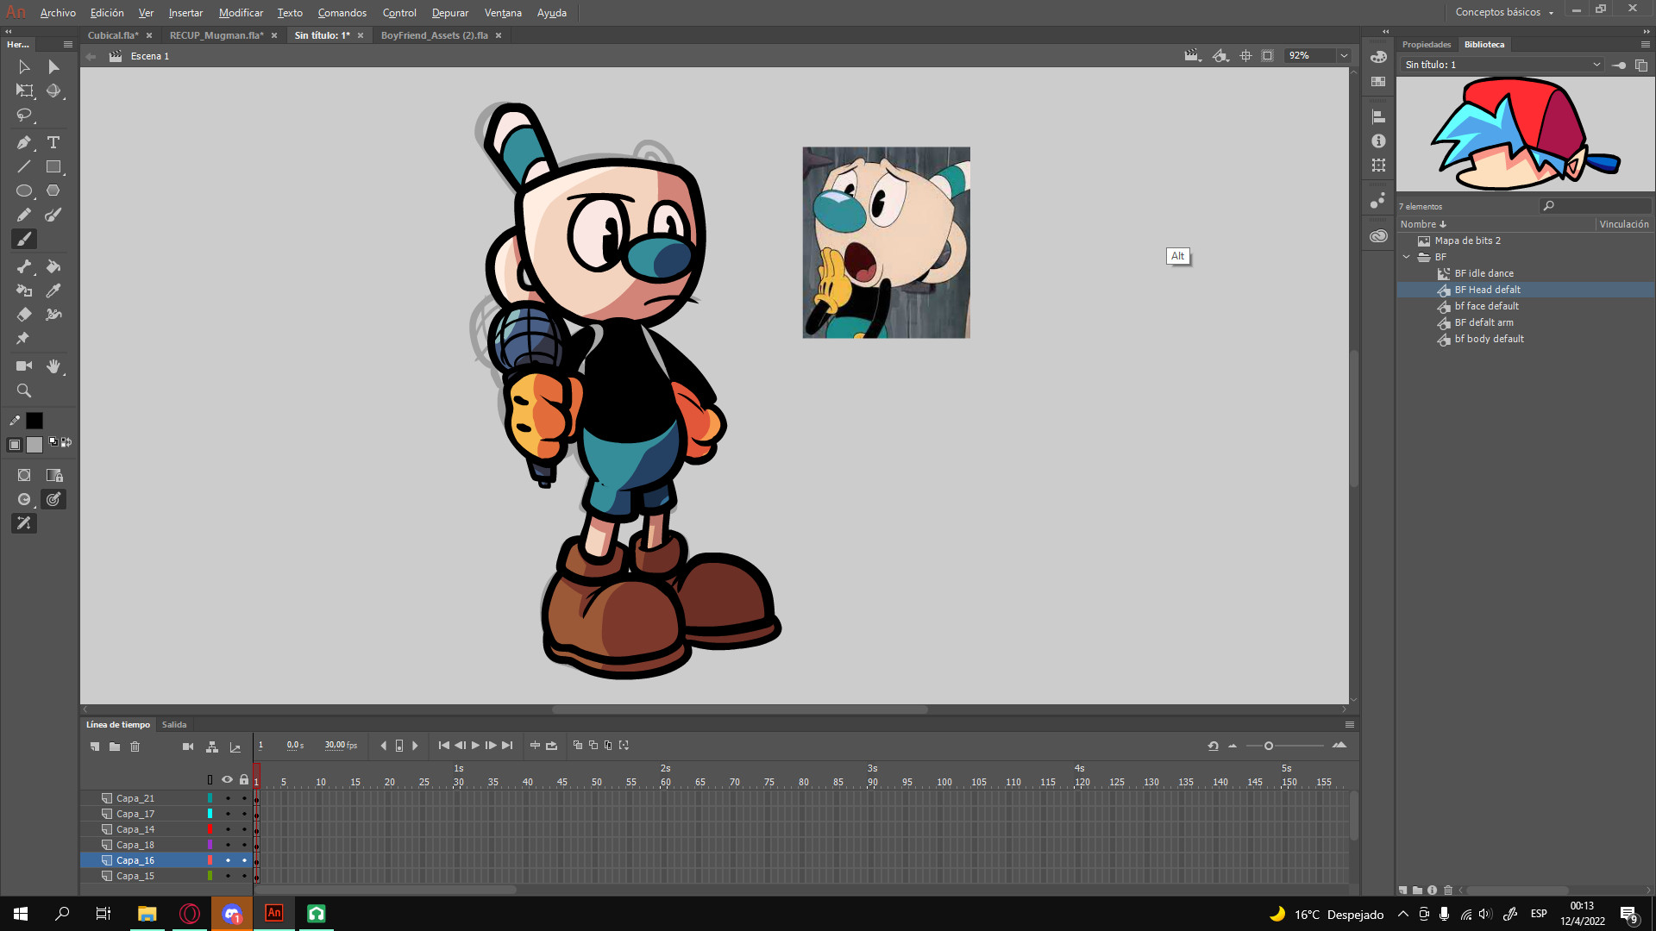Choose the Eraser tool
Viewport: 1656px width, 931px height.
(23, 315)
